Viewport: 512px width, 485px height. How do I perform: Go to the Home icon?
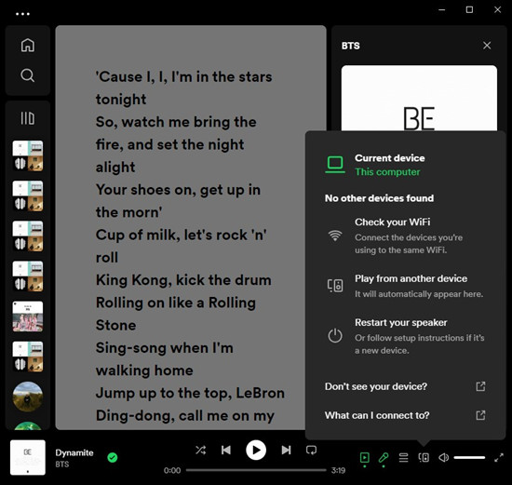27,45
